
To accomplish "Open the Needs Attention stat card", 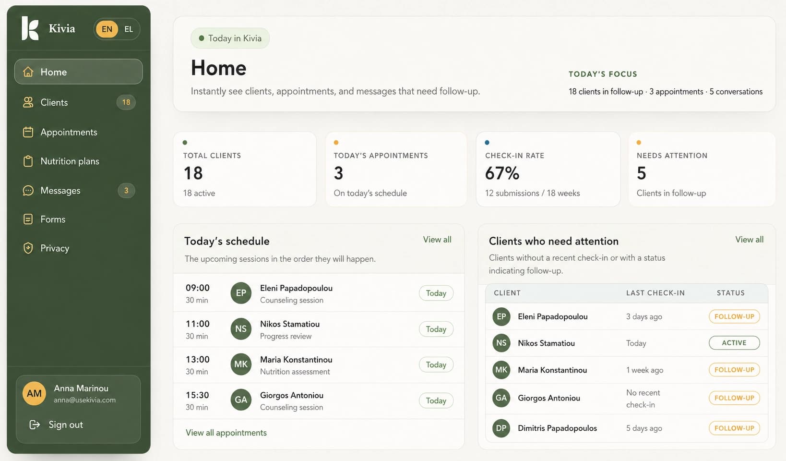I will click(x=702, y=170).
